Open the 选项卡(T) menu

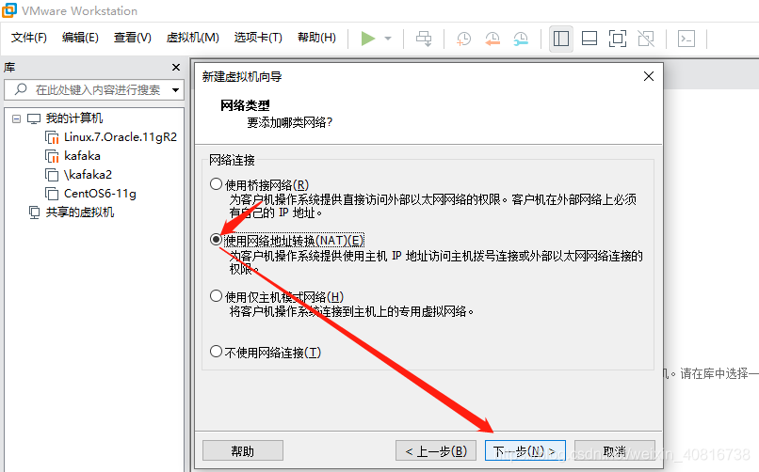pos(258,38)
